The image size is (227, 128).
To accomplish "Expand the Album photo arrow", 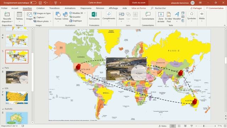I will (x=50, y=21).
